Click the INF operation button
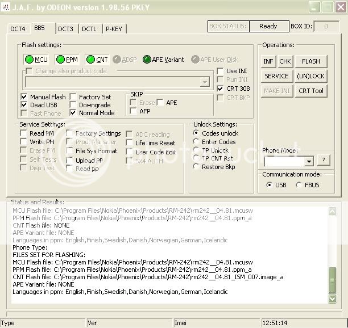This screenshot has height=328, width=348. point(268,61)
